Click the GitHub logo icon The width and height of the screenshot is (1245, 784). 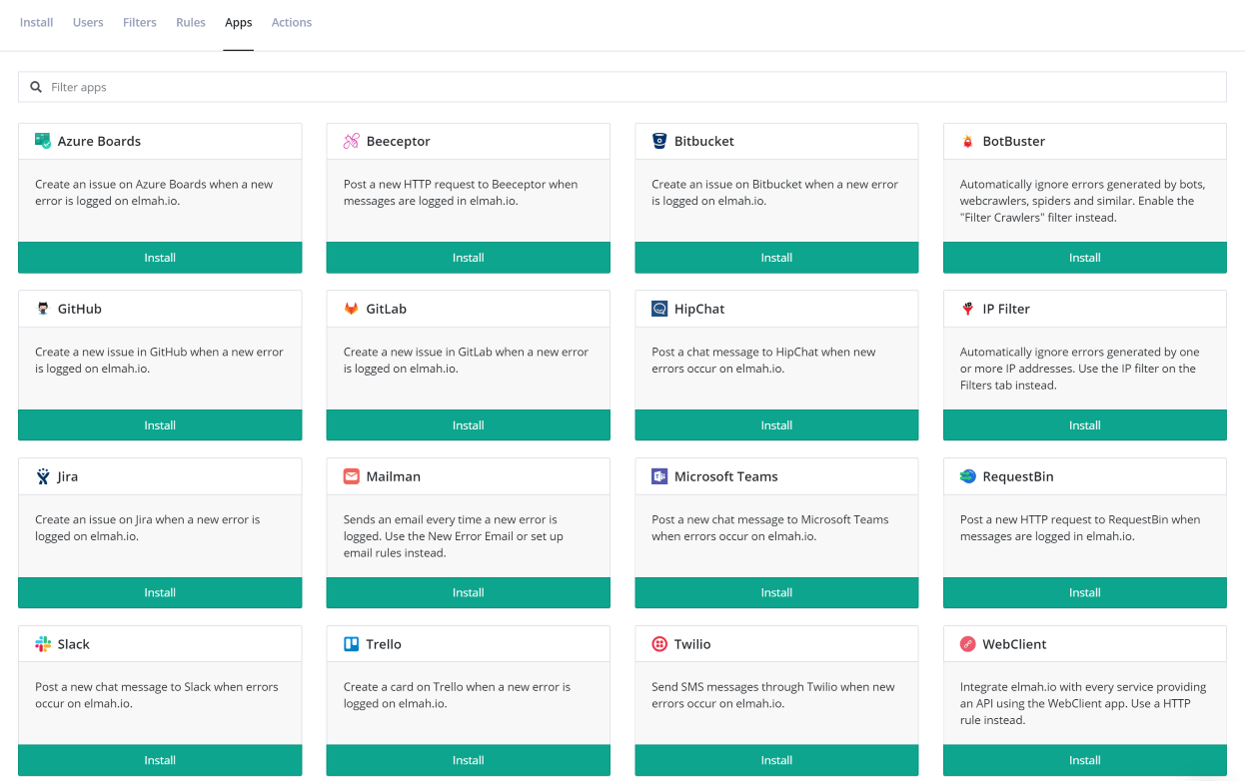pos(40,309)
